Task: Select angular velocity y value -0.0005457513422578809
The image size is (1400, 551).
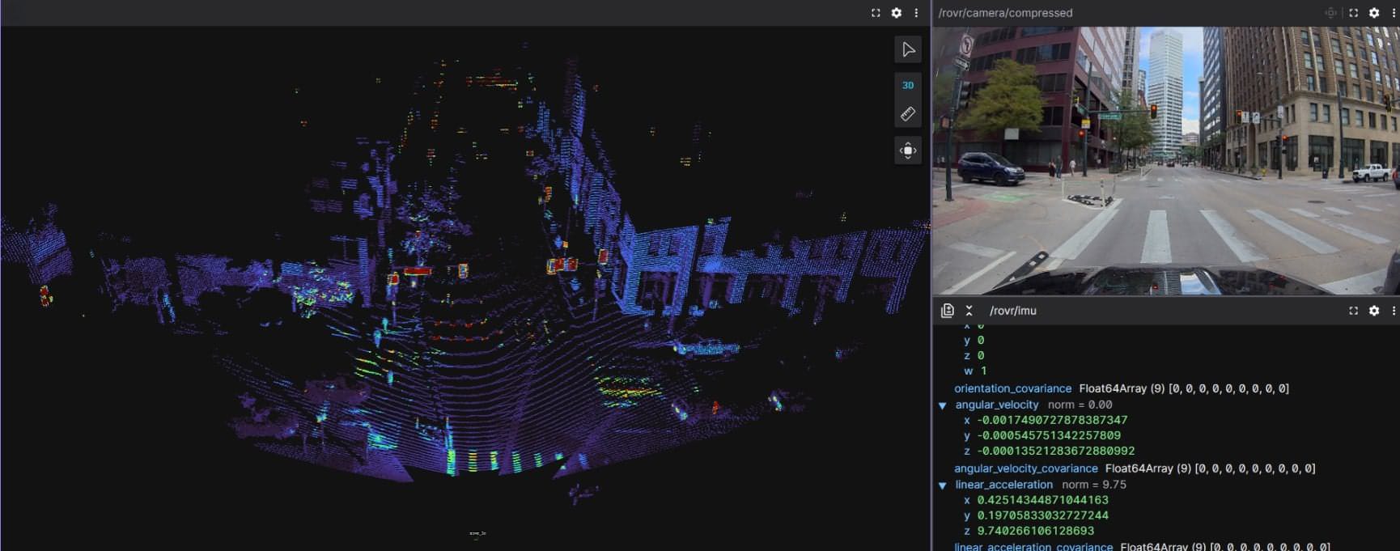Action: tap(1049, 435)
